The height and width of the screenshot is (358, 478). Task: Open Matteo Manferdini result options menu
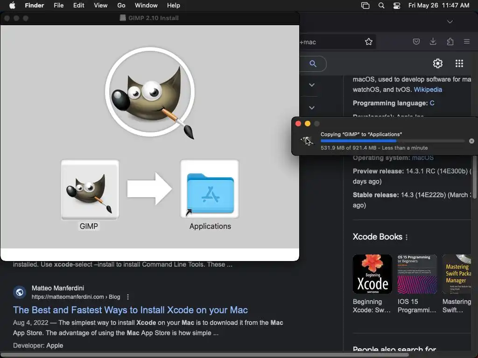coord(128,297)
